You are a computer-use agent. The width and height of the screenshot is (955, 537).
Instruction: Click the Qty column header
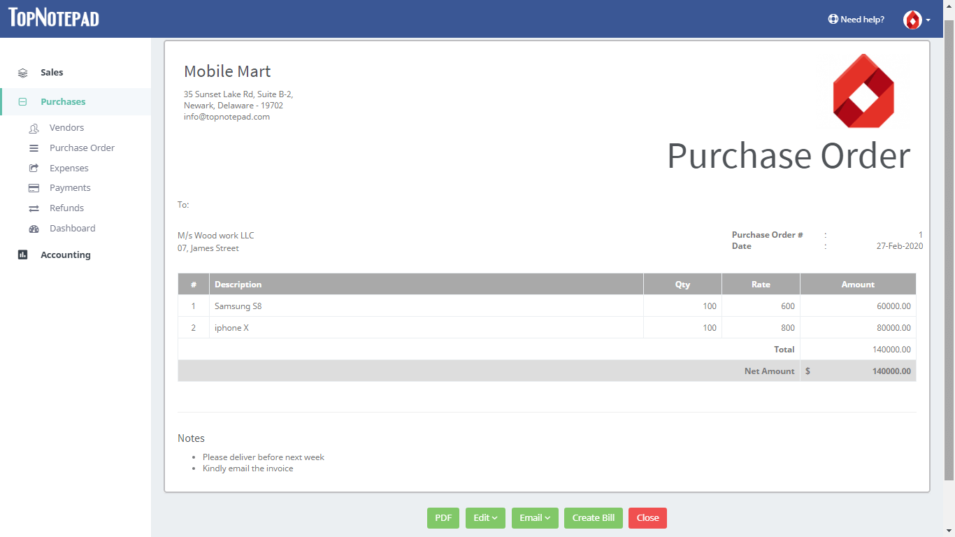point(682,285)
